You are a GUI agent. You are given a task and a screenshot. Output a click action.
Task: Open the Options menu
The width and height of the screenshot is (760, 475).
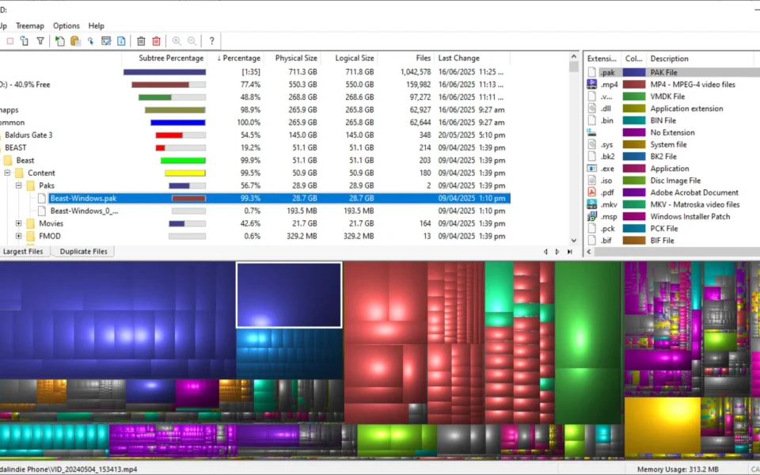[66, 25]
